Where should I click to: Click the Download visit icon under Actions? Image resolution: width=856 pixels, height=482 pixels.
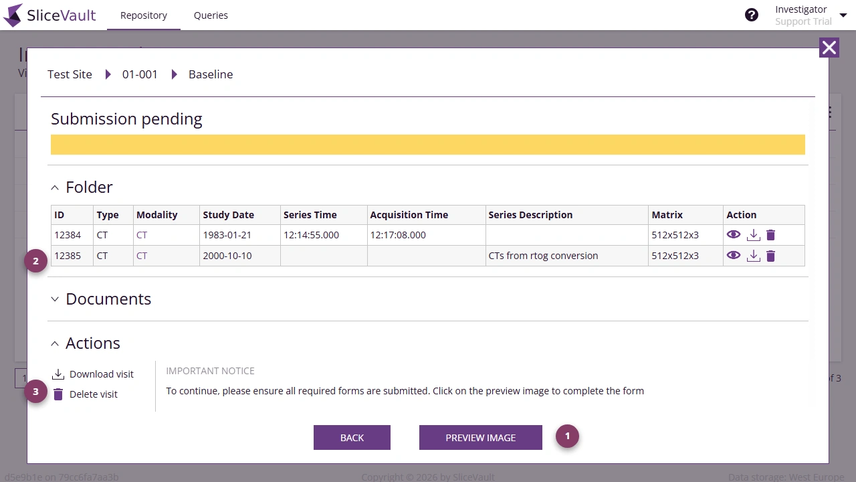point(59,374)
